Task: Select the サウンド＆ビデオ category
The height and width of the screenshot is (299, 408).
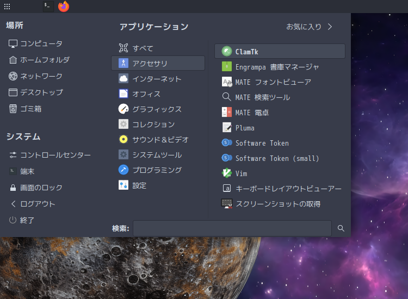Action: tap(158, 139)
